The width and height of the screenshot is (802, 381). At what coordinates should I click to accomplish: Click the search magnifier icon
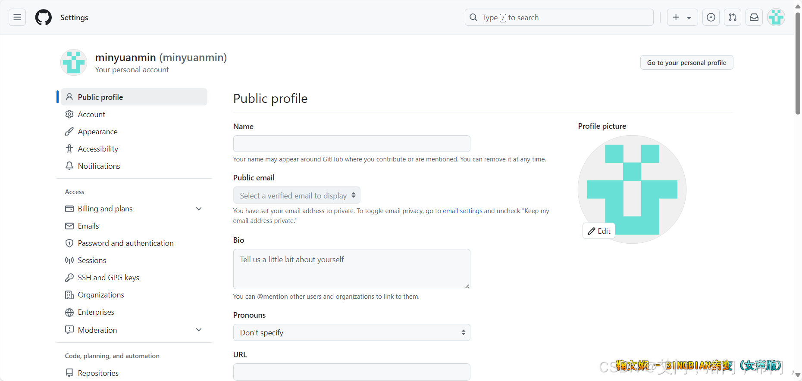pyautogui.click(x=473, y=17)
